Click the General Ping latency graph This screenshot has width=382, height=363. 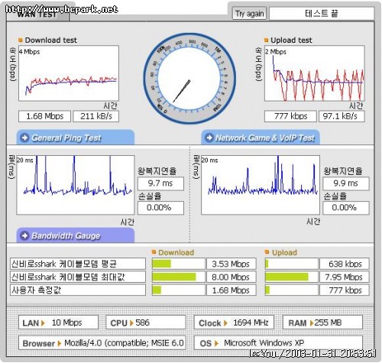click(76, 185)
